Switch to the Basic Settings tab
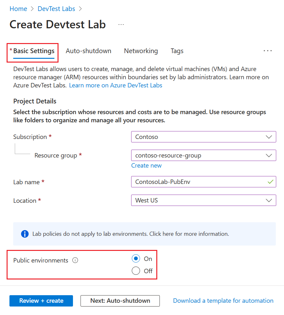The image size is (284, 315). point(34,51)
